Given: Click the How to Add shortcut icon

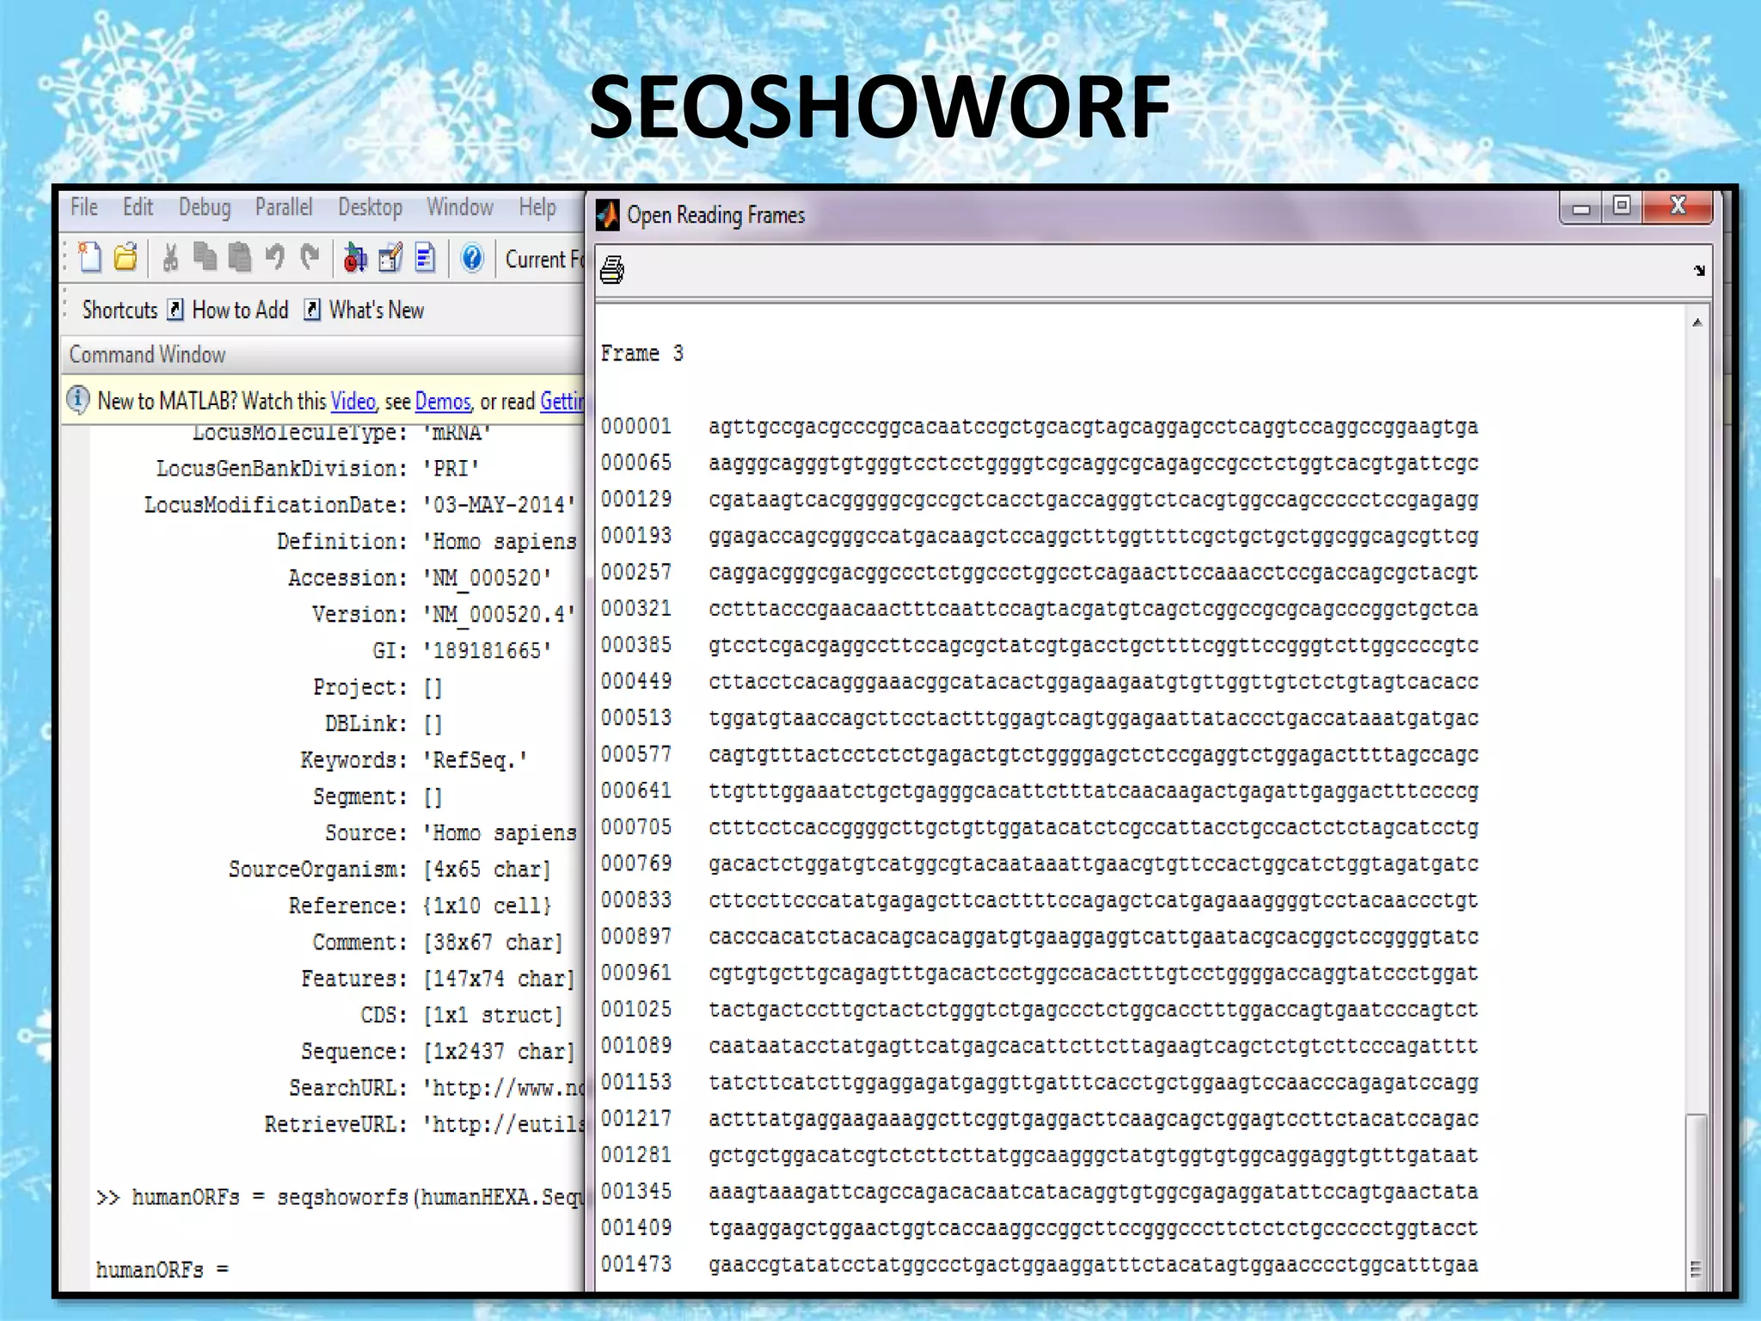Looking at the screenshot, I should pyautogui.click(x=175, y=310).
